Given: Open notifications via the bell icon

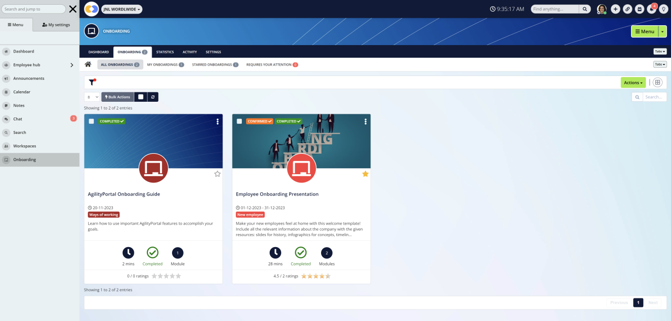Looking at the screenshot, I should pos(652,9).
